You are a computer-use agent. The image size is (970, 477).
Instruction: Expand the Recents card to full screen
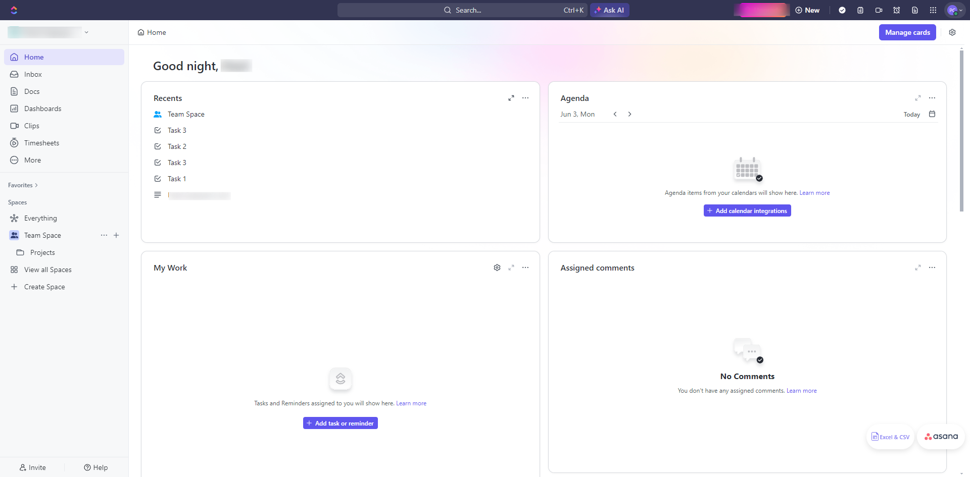tap(511, 98)
